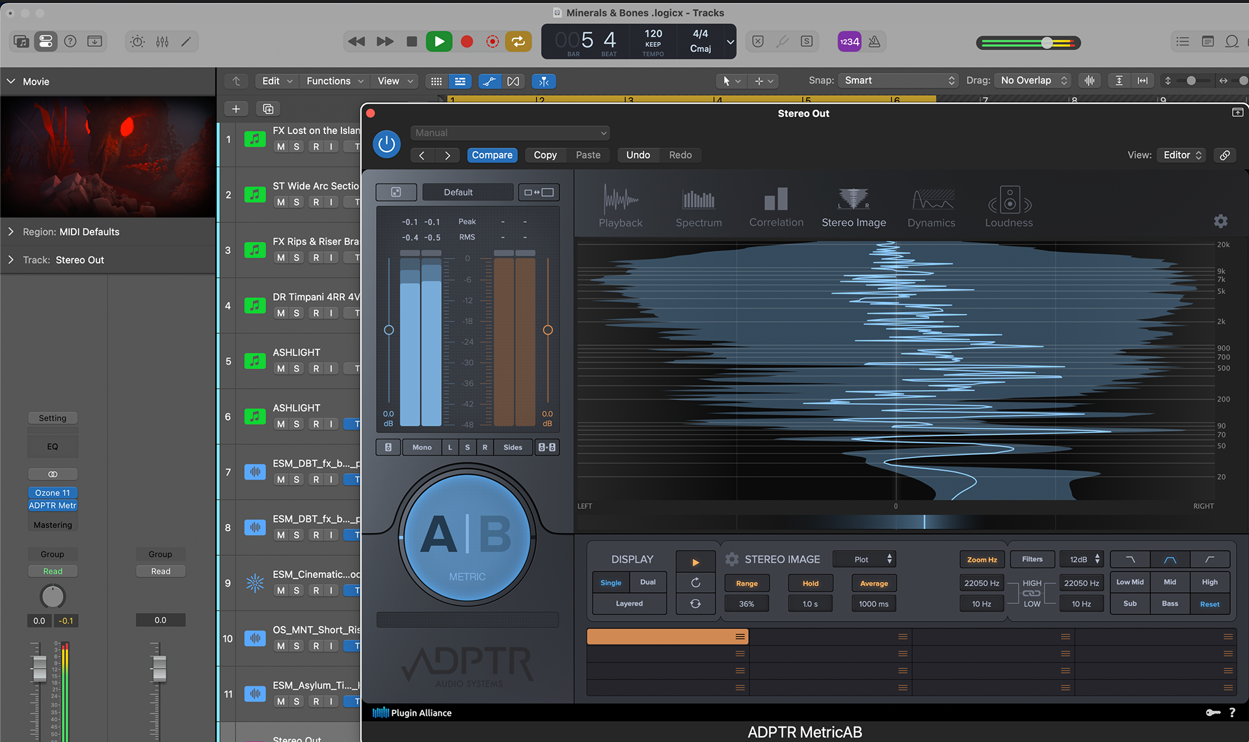Toggle the metronome icon
Image resolution: width=1249 pixels, height=742 pixels.
(875, 42)
